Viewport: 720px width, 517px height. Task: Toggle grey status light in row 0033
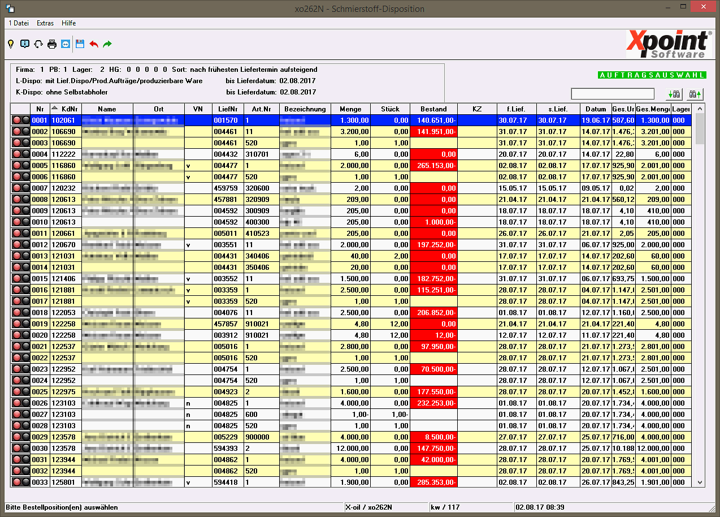(25, 482)
